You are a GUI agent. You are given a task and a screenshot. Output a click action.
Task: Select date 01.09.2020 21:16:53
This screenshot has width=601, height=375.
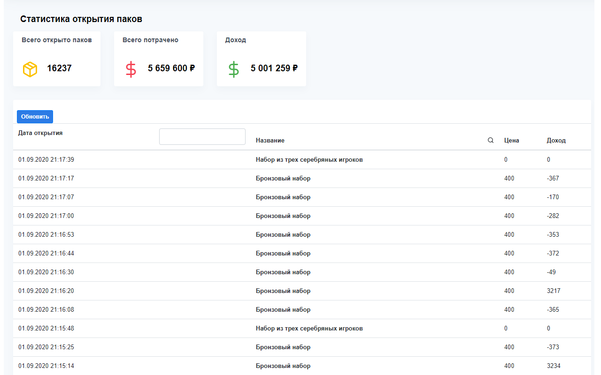point(46,234)
